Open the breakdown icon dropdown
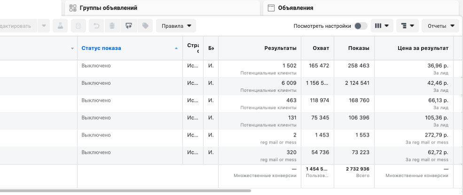The width and height of the screenshot is (463, 195). 407,26
